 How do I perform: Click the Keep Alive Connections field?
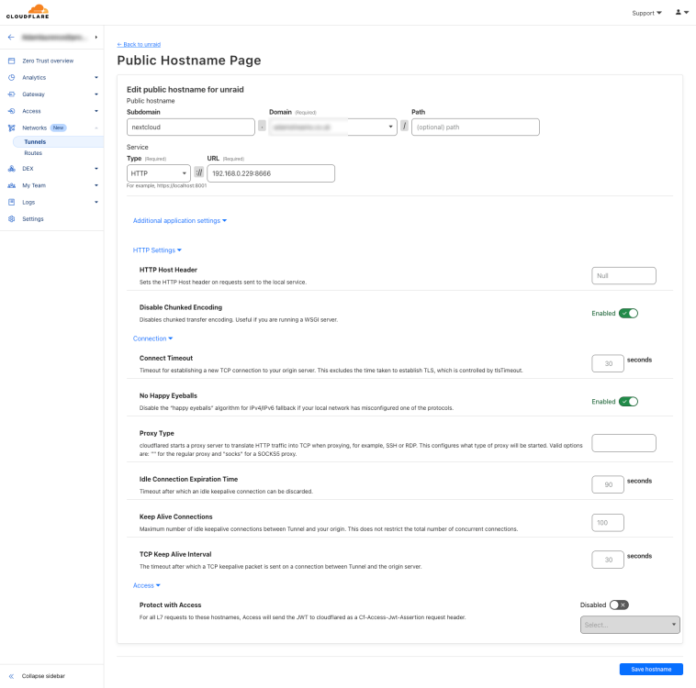[608, 523]
